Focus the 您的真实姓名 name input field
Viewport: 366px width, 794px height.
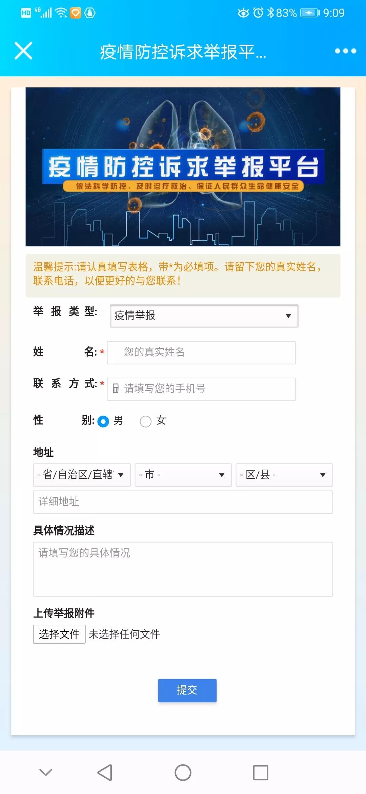201,353
